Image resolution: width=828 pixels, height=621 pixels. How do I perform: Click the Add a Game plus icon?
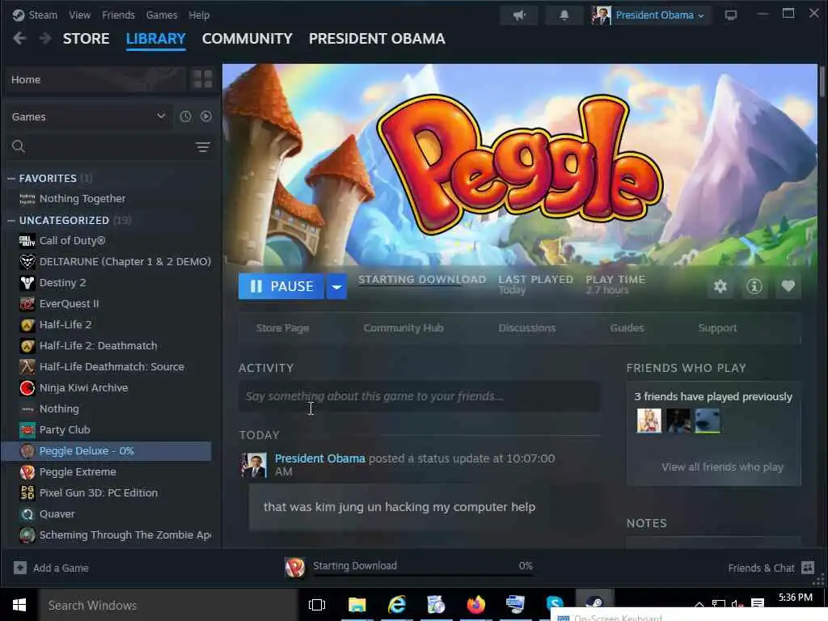click(20, 568)
